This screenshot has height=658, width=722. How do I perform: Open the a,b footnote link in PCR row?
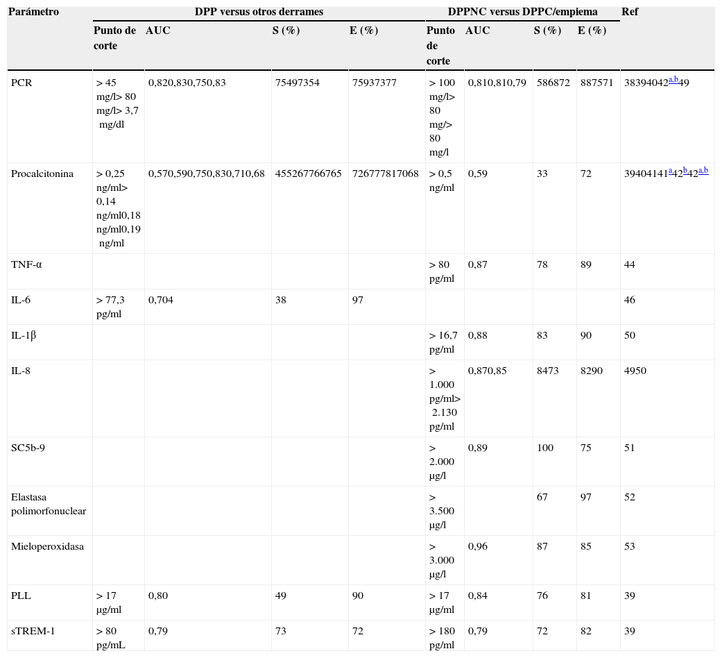[x=673, y=80]
